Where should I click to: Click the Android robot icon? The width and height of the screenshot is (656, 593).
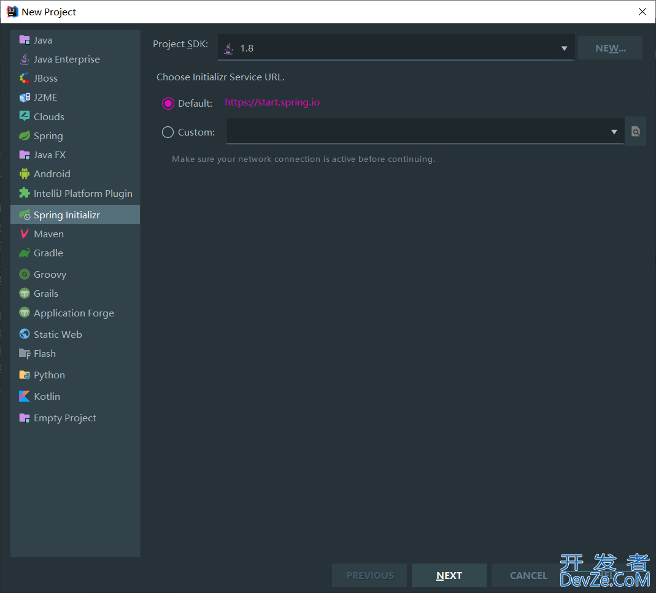pos(25,174)
